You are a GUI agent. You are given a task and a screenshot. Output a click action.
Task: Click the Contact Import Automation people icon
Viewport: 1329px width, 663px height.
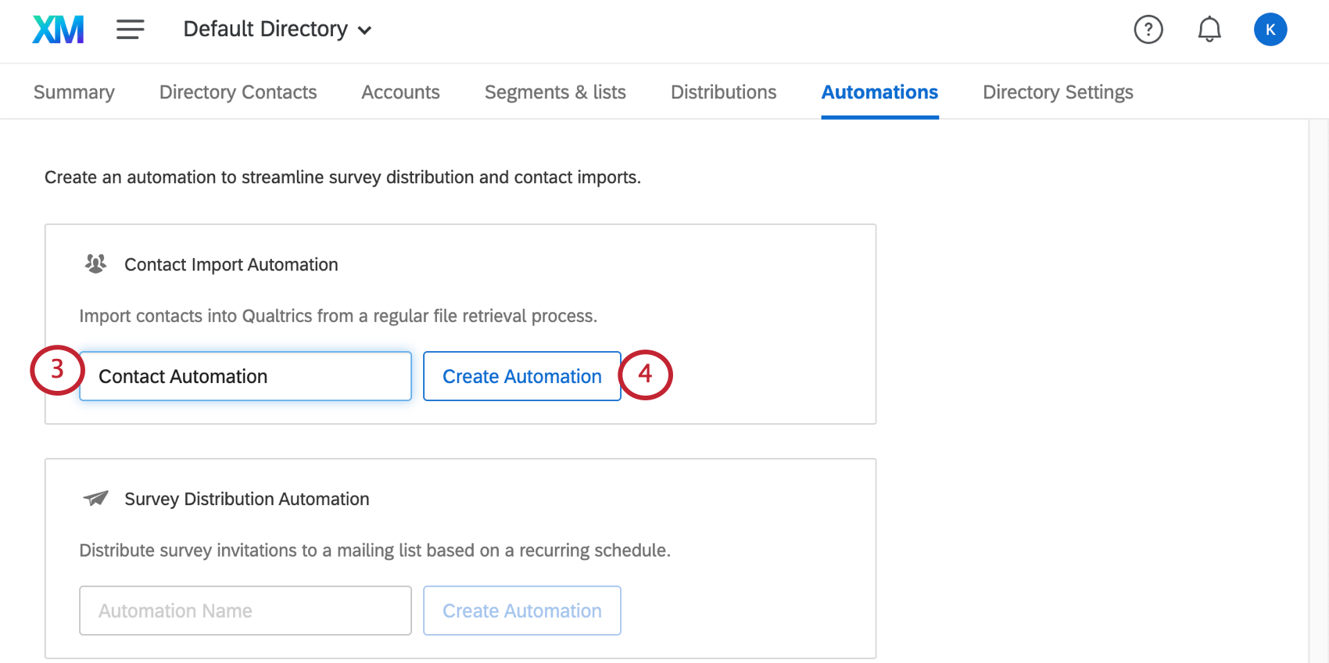click(x=95, y=264)
